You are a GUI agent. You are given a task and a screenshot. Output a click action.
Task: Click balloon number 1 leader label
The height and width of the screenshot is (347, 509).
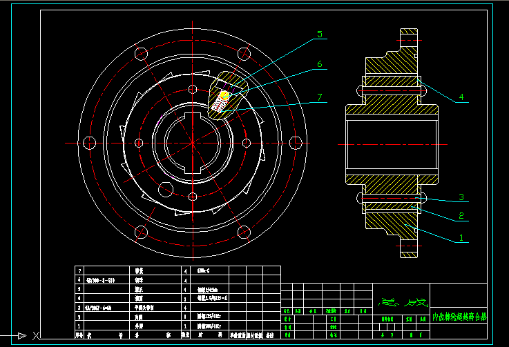point(461,238)
